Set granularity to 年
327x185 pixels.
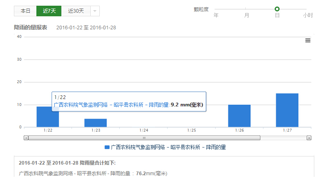[x=216, y=15]
